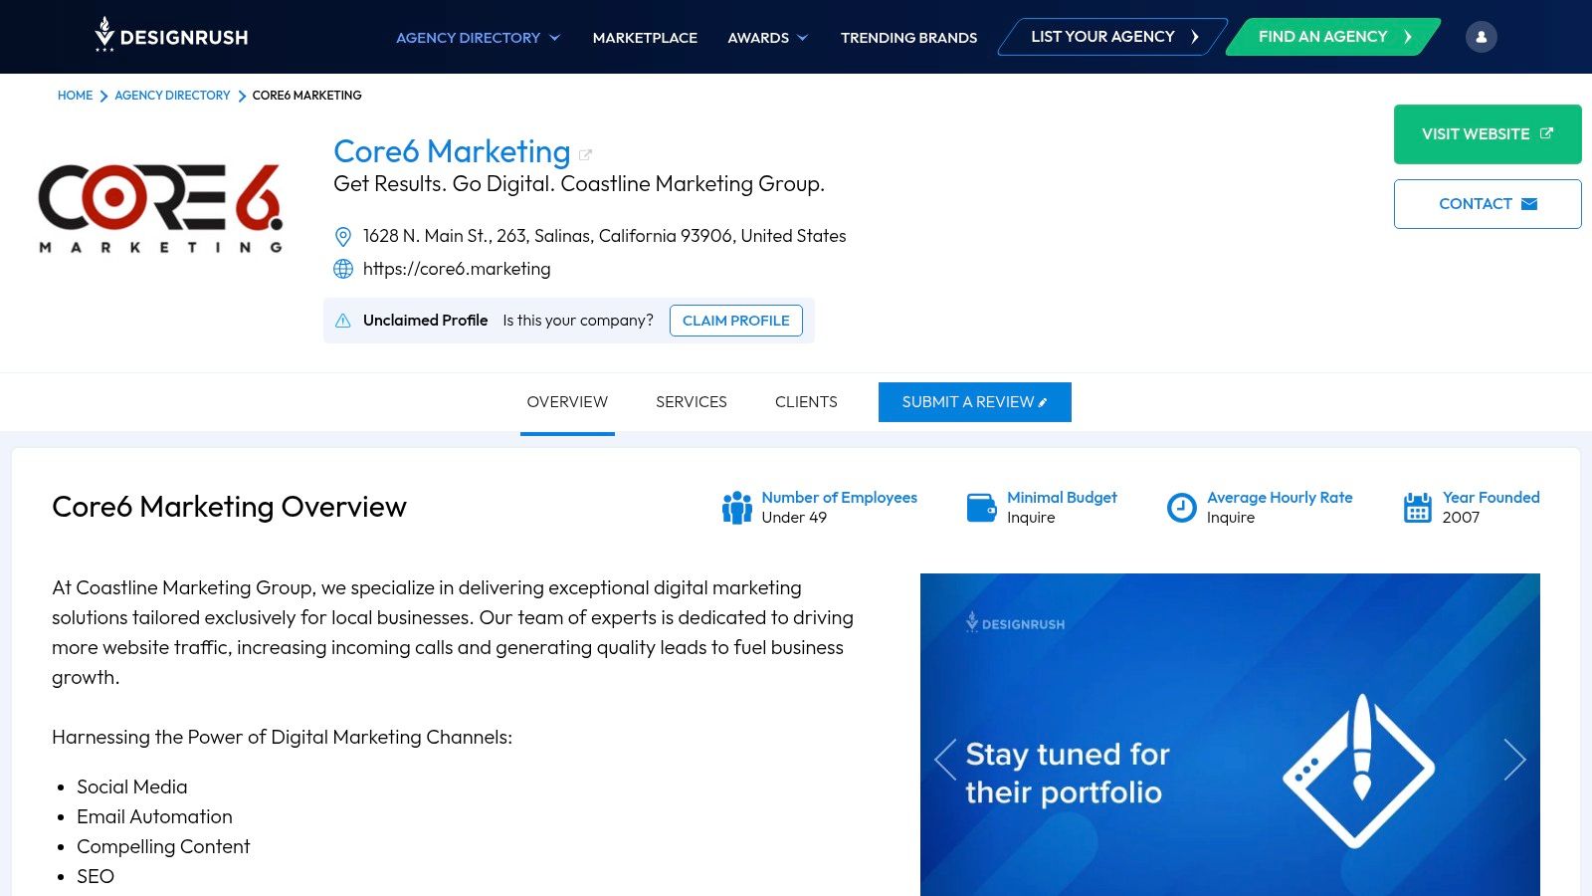Click the globe icon next to the website URL
Viewport: 1592px width, 896px height.
coord(343,269)
